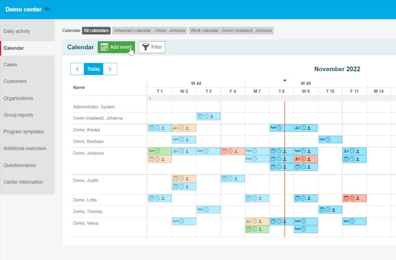Enable the Johanna's calendar filter

[150, 30]
